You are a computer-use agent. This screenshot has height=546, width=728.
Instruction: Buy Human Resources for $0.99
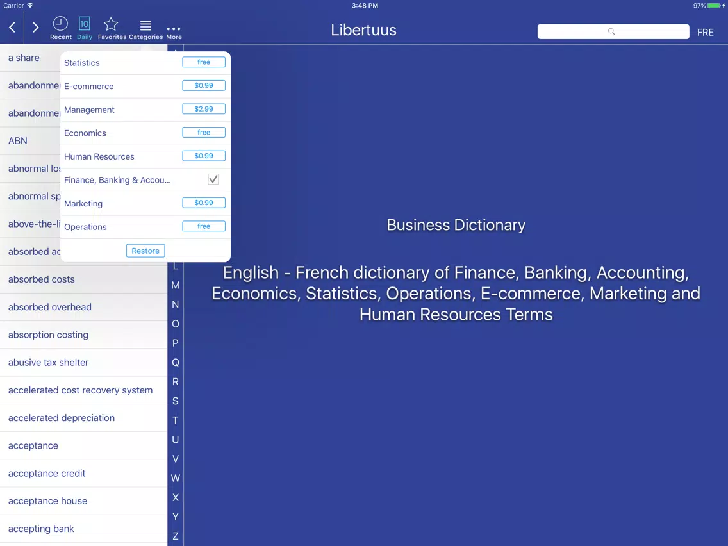point(203,156)
